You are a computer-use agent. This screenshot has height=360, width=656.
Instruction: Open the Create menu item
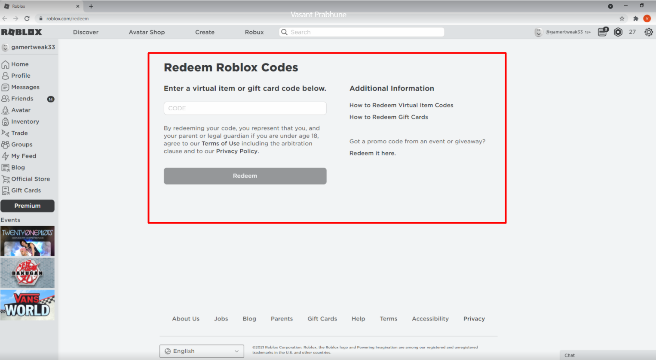tap(205, 32)
